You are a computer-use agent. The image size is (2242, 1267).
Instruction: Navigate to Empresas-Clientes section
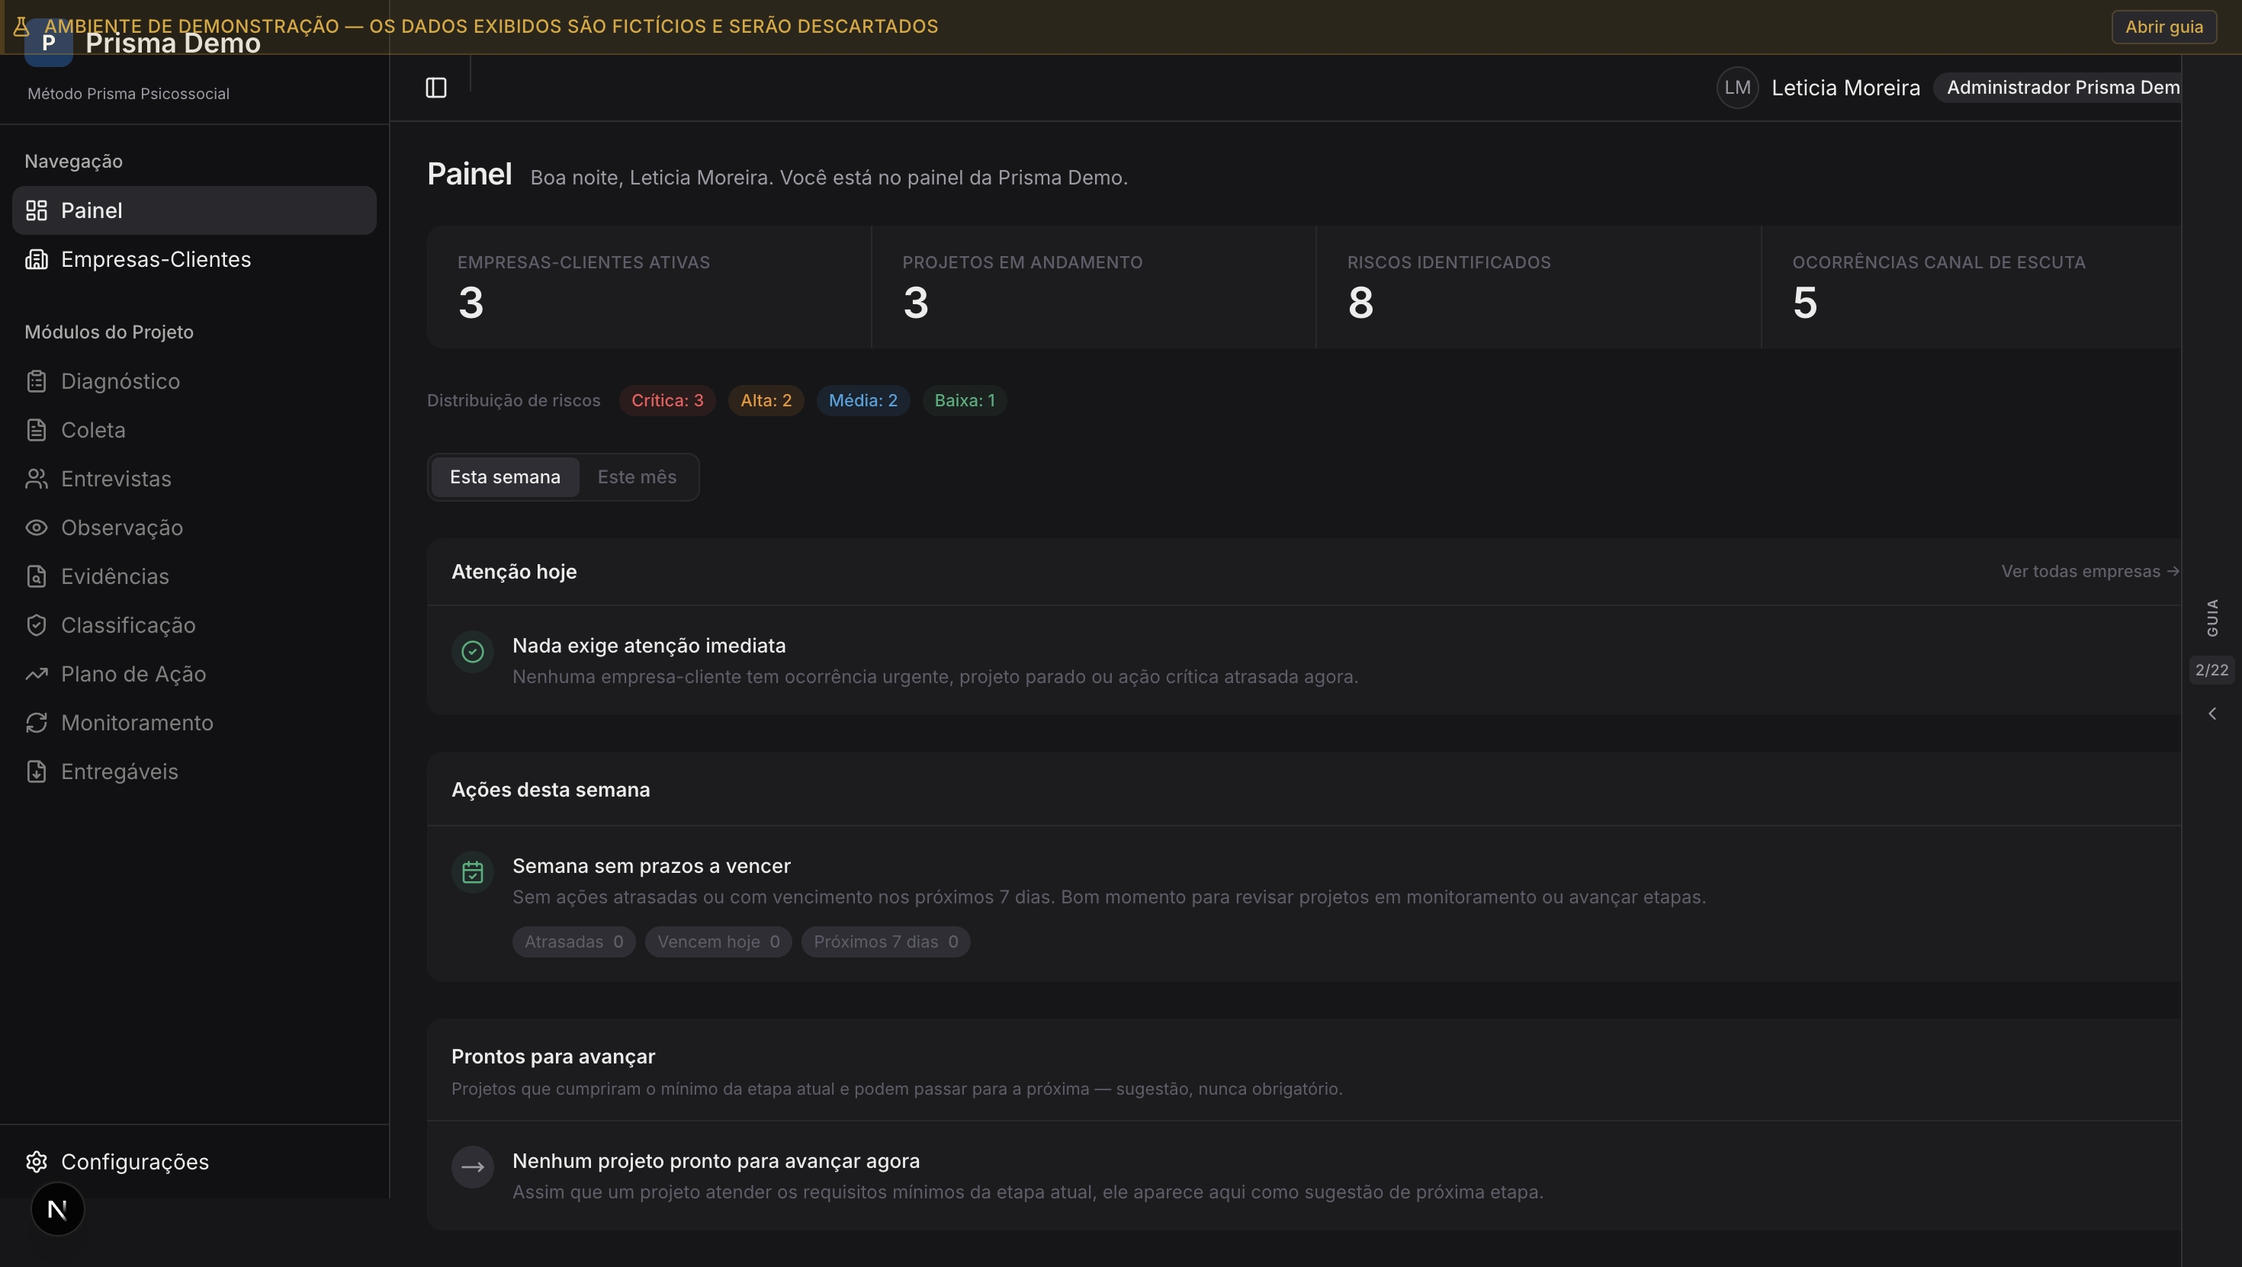click(155, 258)
